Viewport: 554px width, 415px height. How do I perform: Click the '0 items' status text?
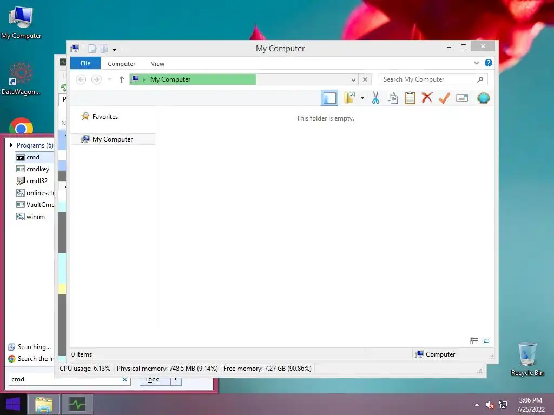point(82,354)
